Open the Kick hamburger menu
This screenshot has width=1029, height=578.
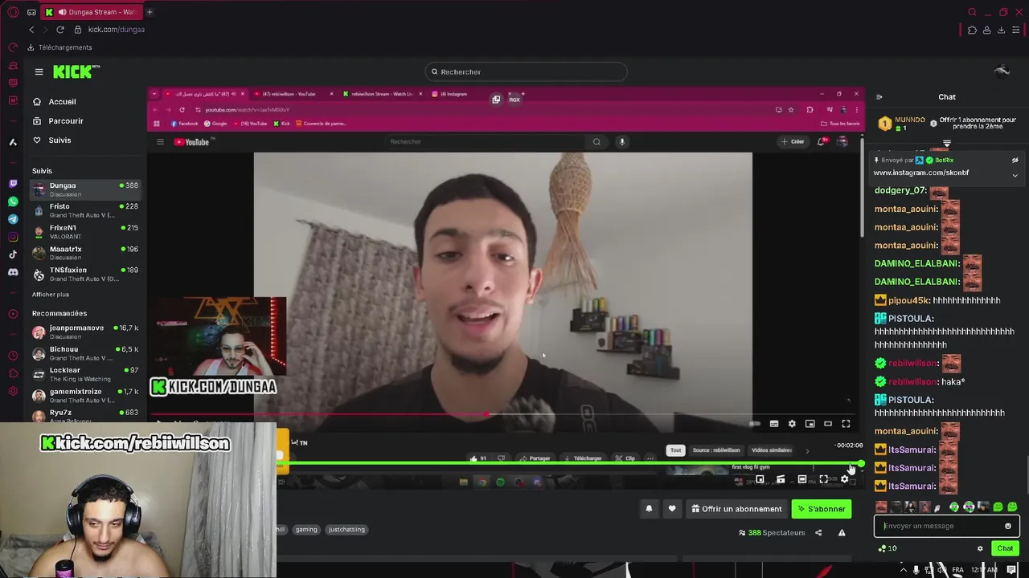(39, 71)
